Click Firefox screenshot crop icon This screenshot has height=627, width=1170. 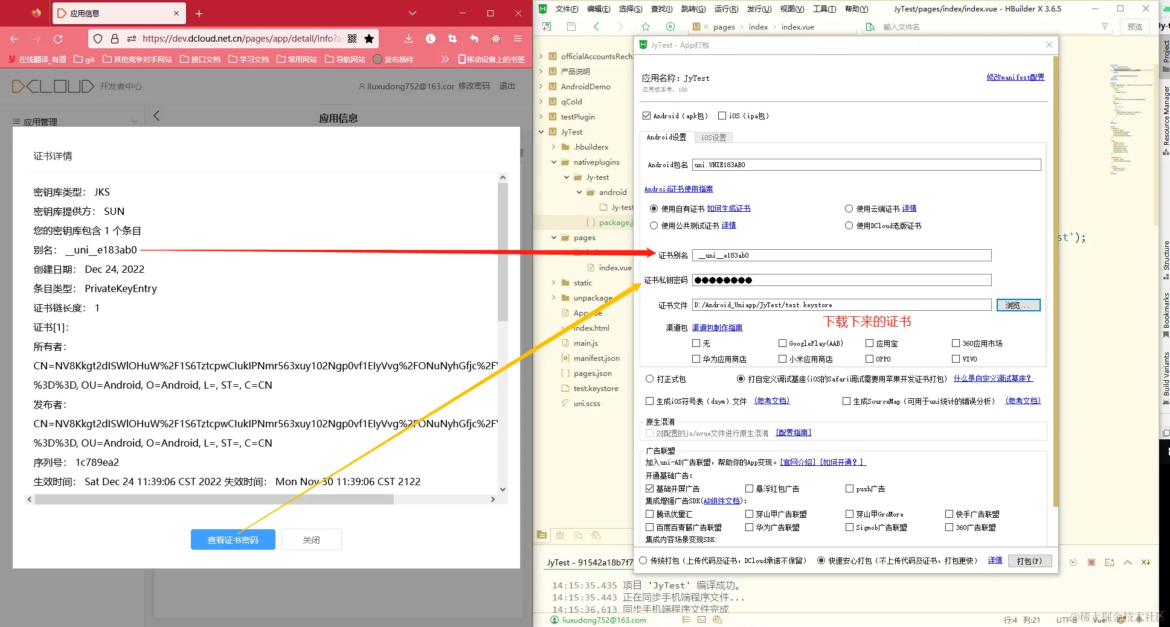tap(452, 39)
